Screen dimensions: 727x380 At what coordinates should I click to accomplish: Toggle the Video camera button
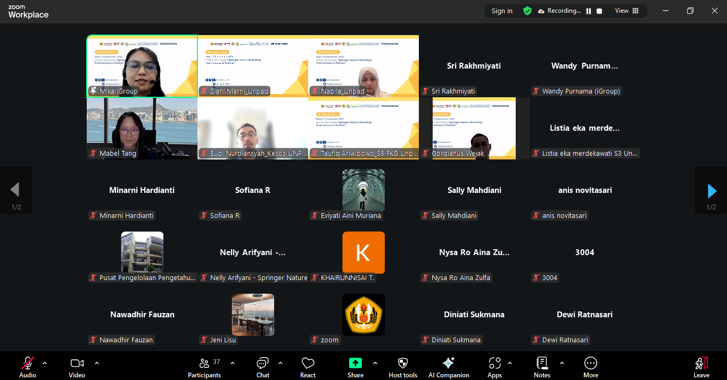coord(77,363)
